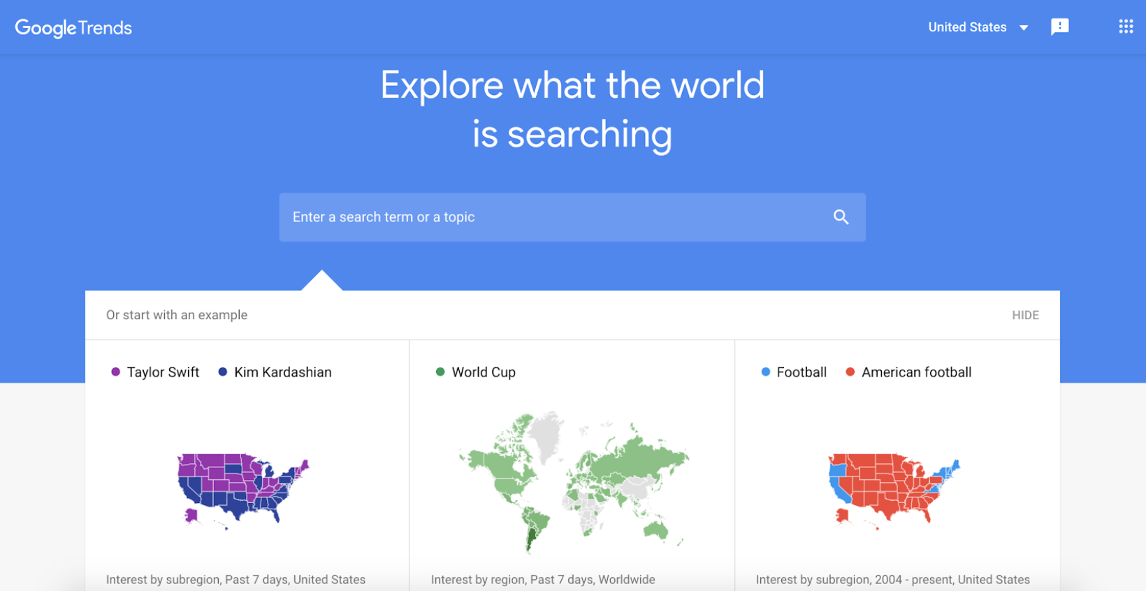The image size is (1146, 591).
Task: Click the dark blue Kim Kardashian dot
Action: pyautogui.click(x=223, y=372)
